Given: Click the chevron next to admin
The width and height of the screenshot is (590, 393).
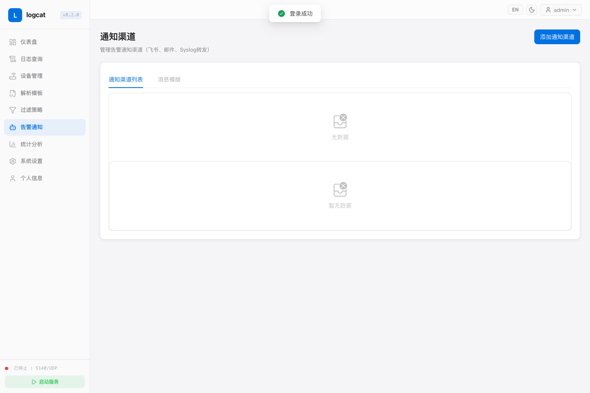Looking at the screenshot, I should click(574, 10).
